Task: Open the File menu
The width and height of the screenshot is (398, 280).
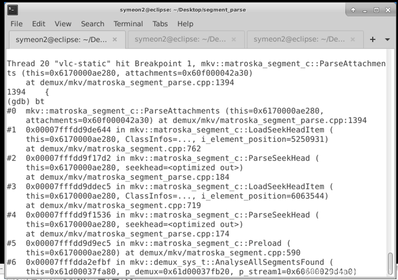Action: coord(17,24)
